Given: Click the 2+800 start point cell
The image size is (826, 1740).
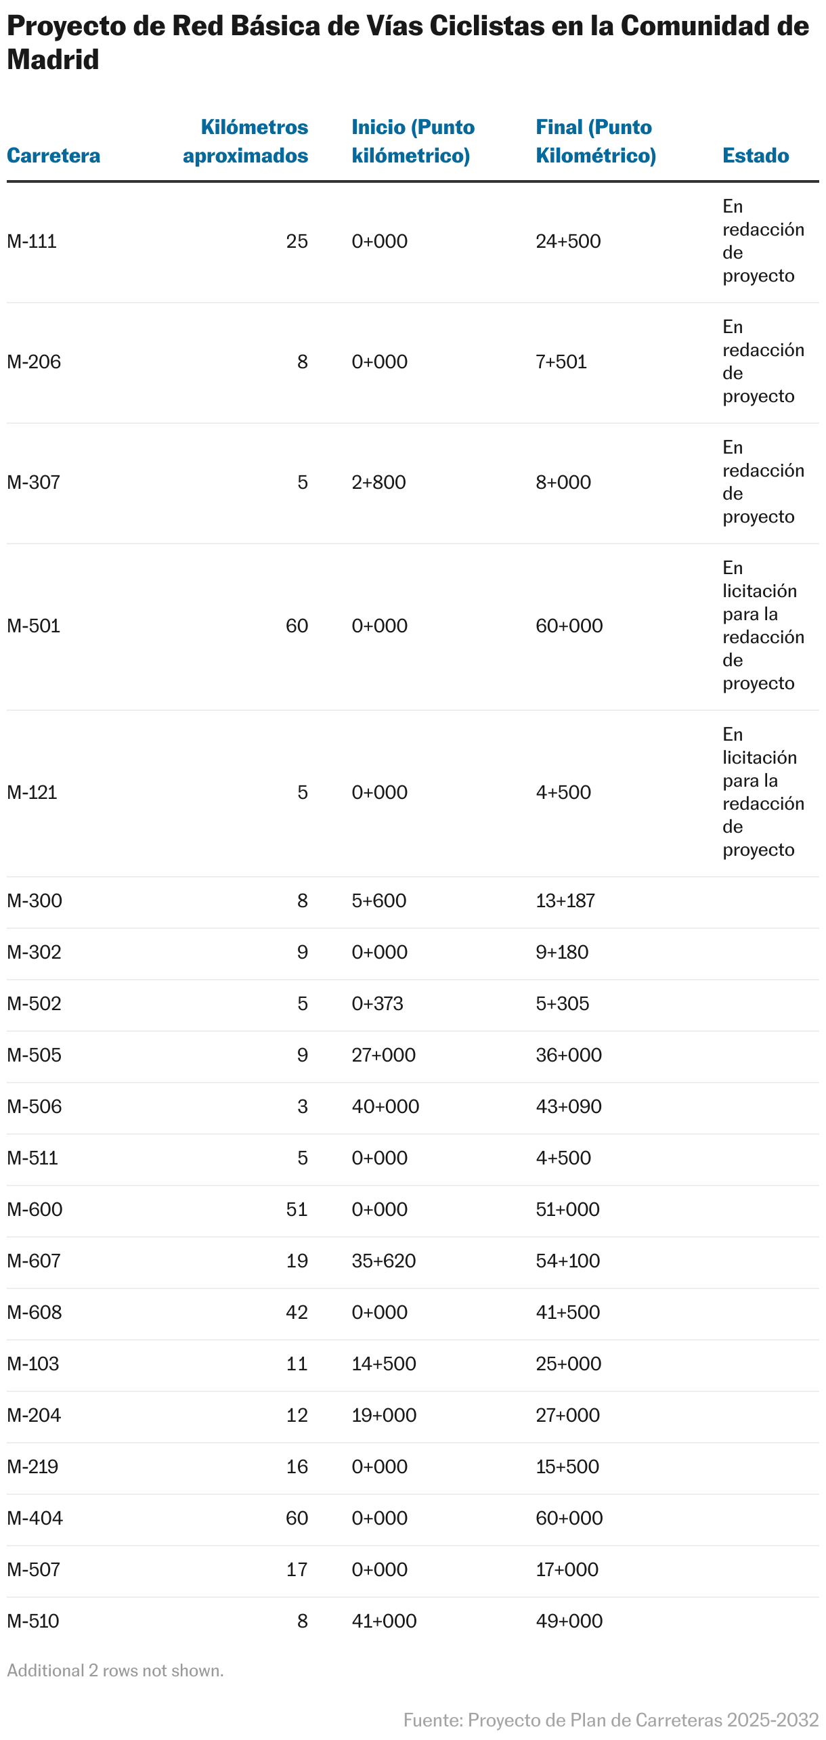Looking at the screenshot, I should click(x=378, y=483).
